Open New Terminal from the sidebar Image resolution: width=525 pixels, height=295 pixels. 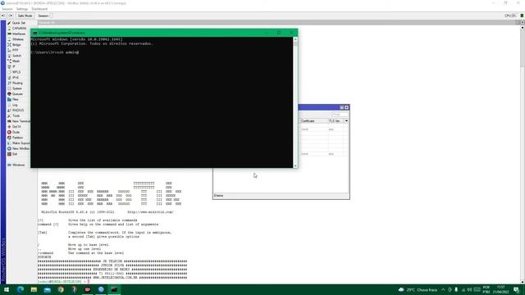[x=19, y=121]
